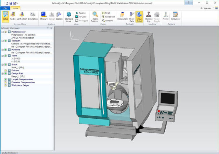219x154 pixels.
Task: Open the Calculator
Action: (176, 16)
